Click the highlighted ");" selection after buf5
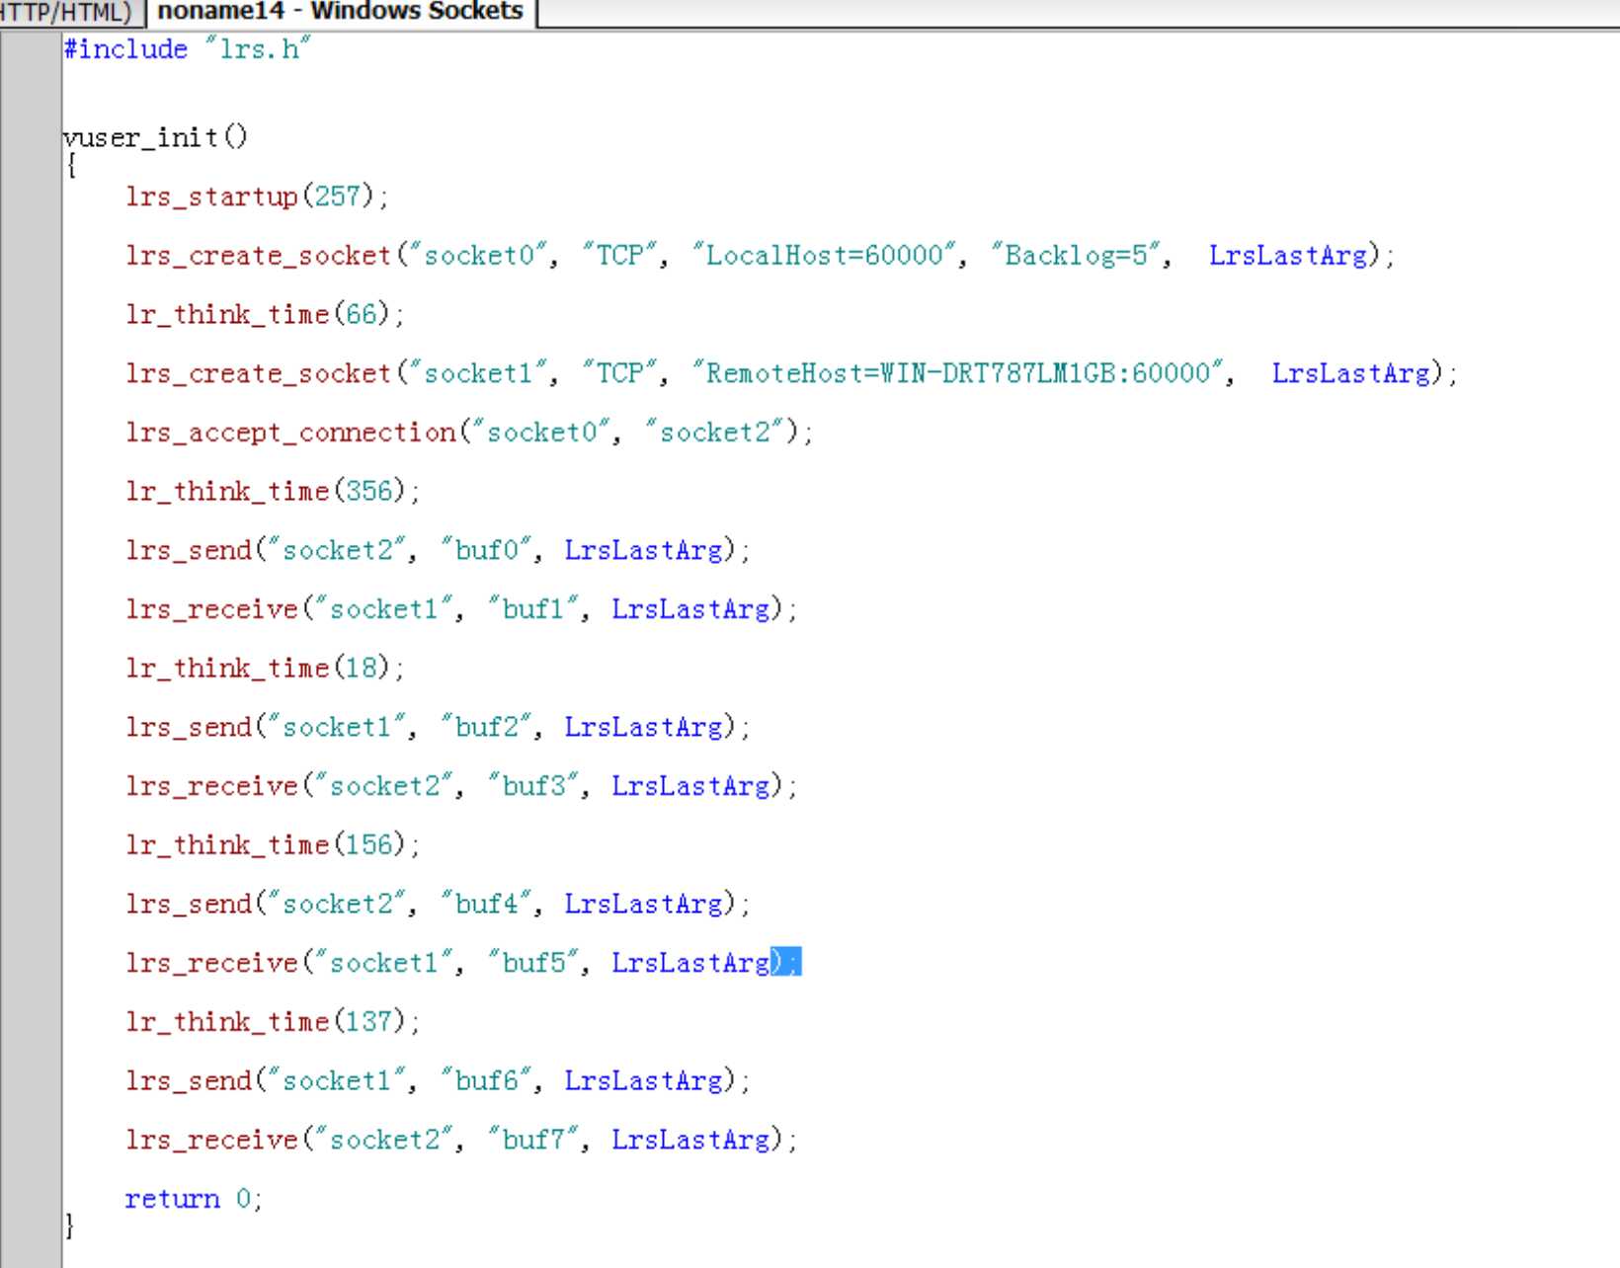 [x=786, y=962]
